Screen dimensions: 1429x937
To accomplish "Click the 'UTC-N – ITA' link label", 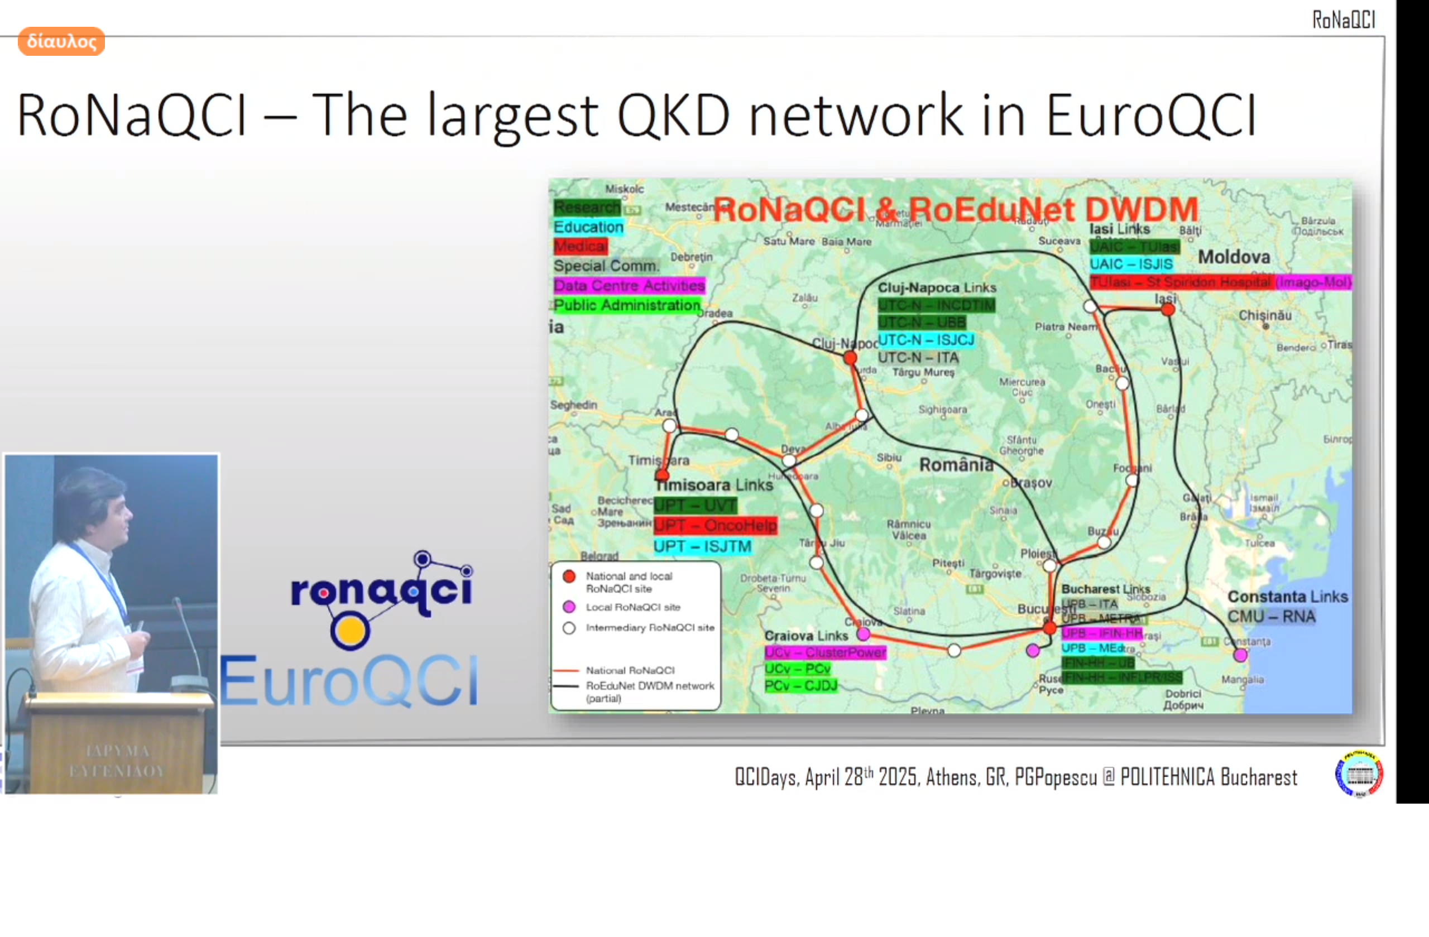I will click(x=918, y=358).
